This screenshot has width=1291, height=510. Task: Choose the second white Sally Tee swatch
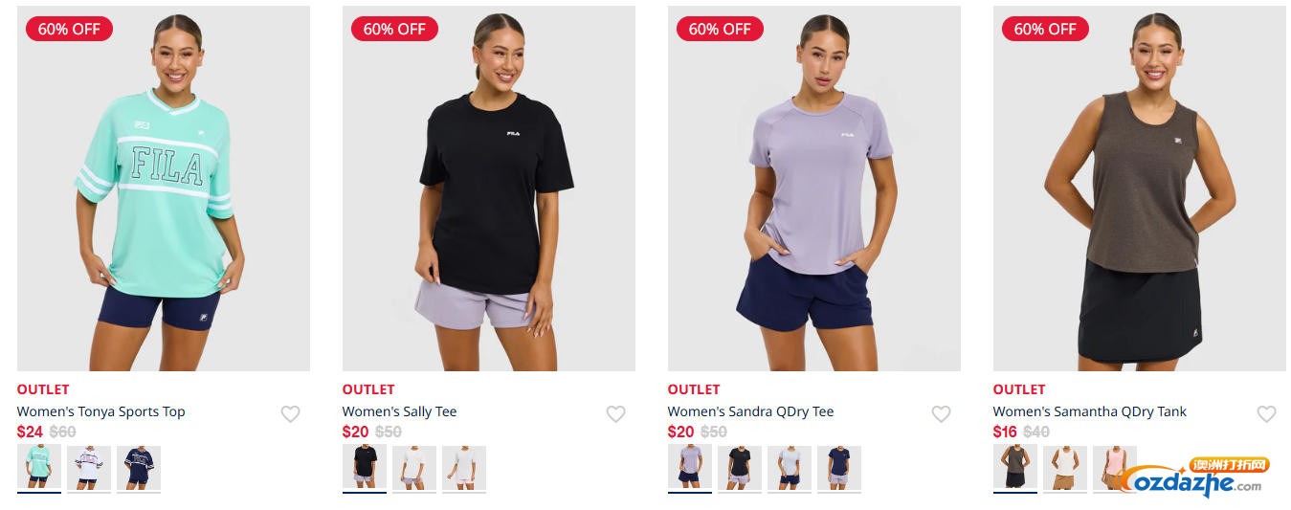(464, 467)
